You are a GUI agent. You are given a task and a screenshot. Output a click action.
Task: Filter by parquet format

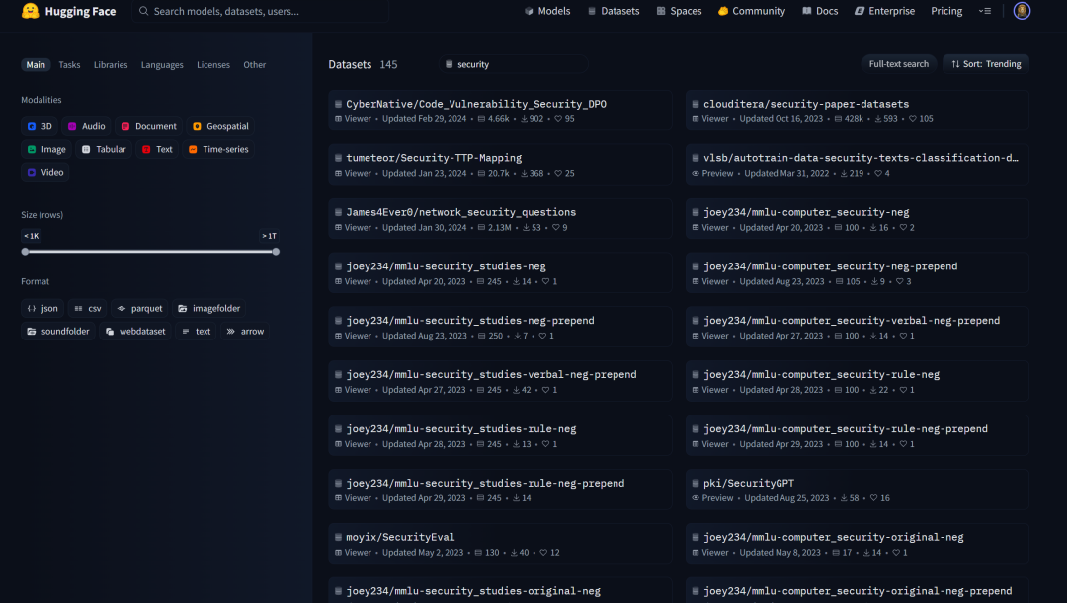click(139, 309)
